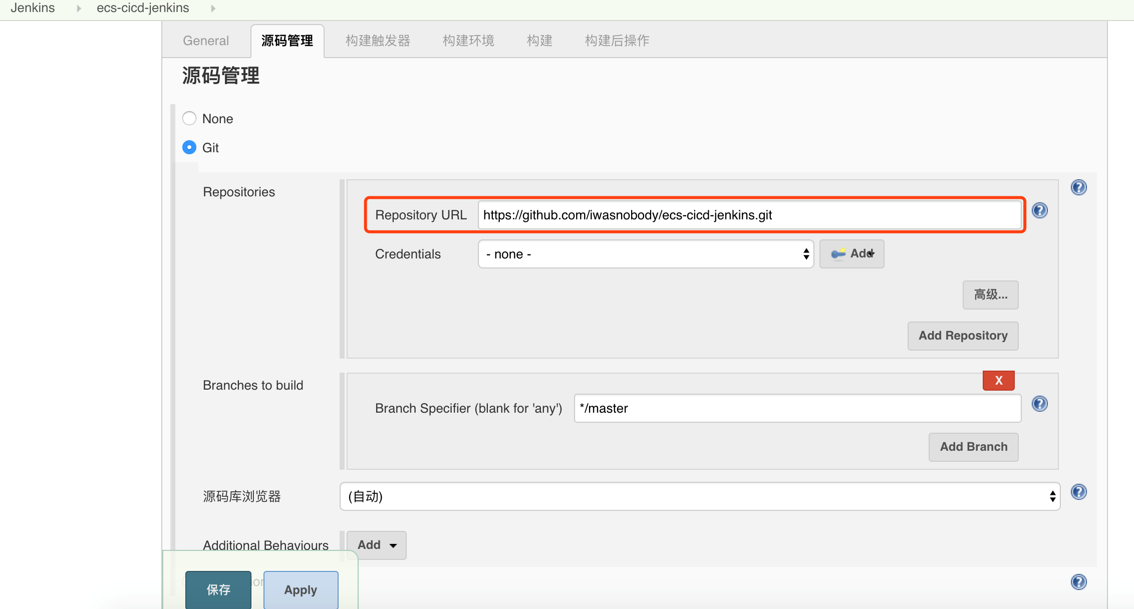Click the Branch Specifier input field
Screen dimensions: 1134x609
coord(797,408)
